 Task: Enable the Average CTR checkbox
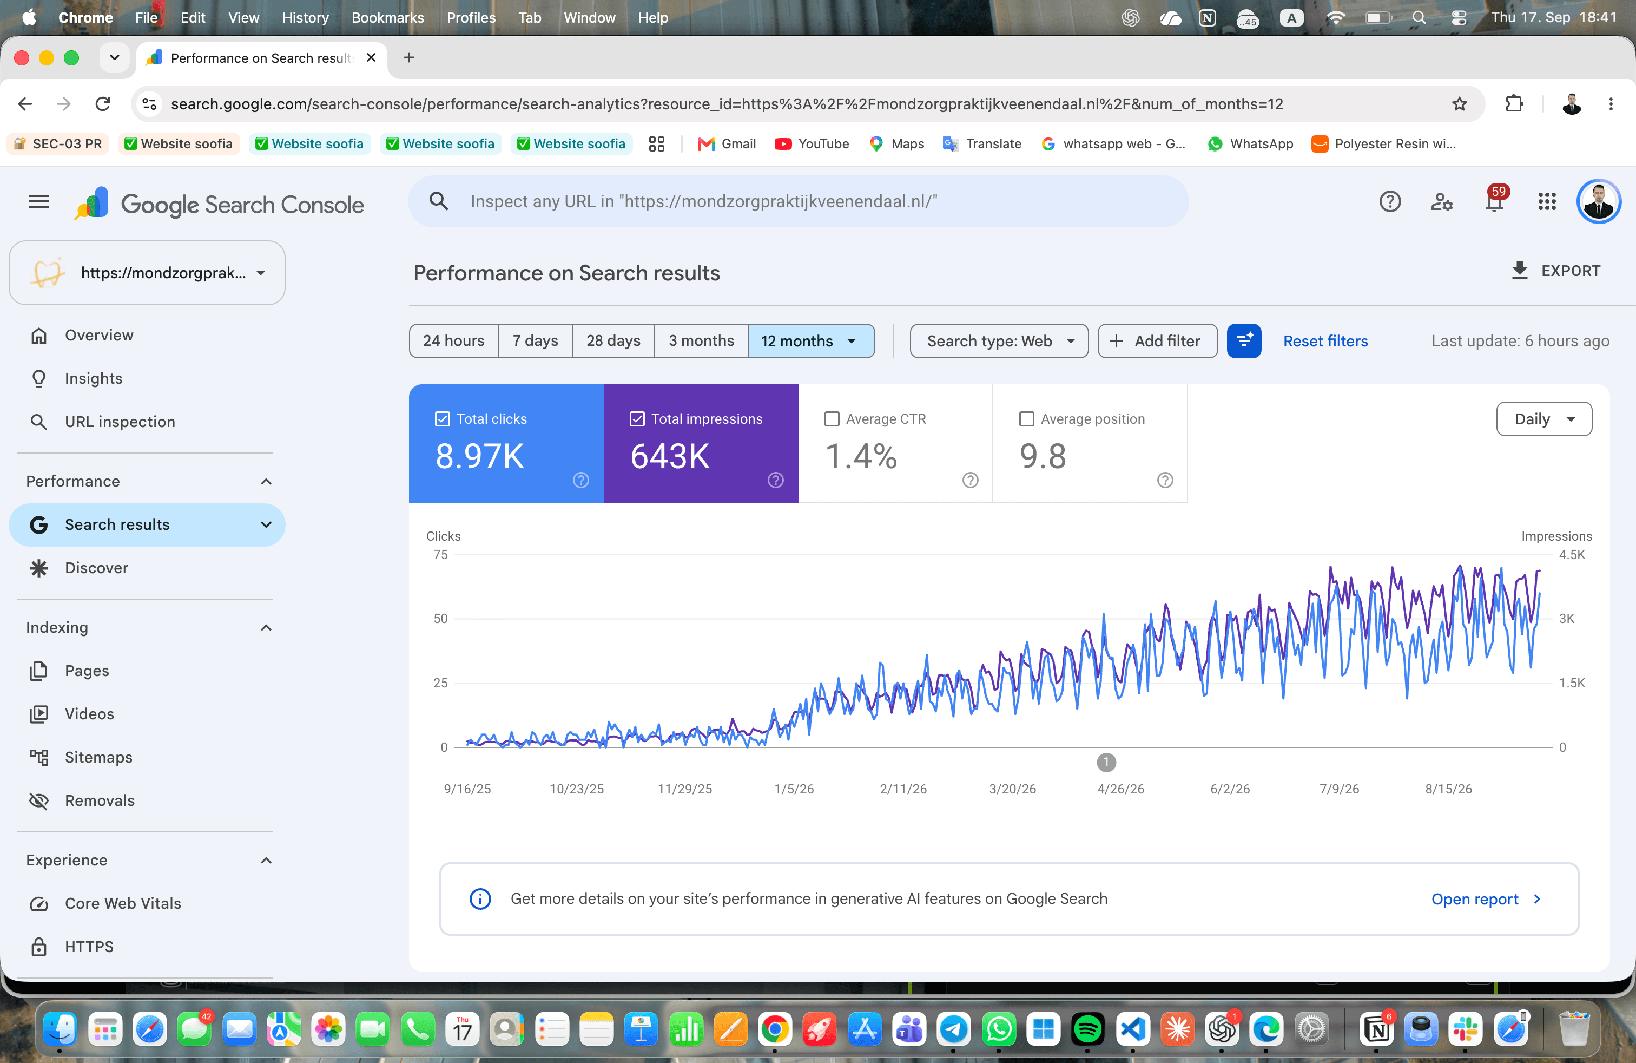(x=831, y=419)
